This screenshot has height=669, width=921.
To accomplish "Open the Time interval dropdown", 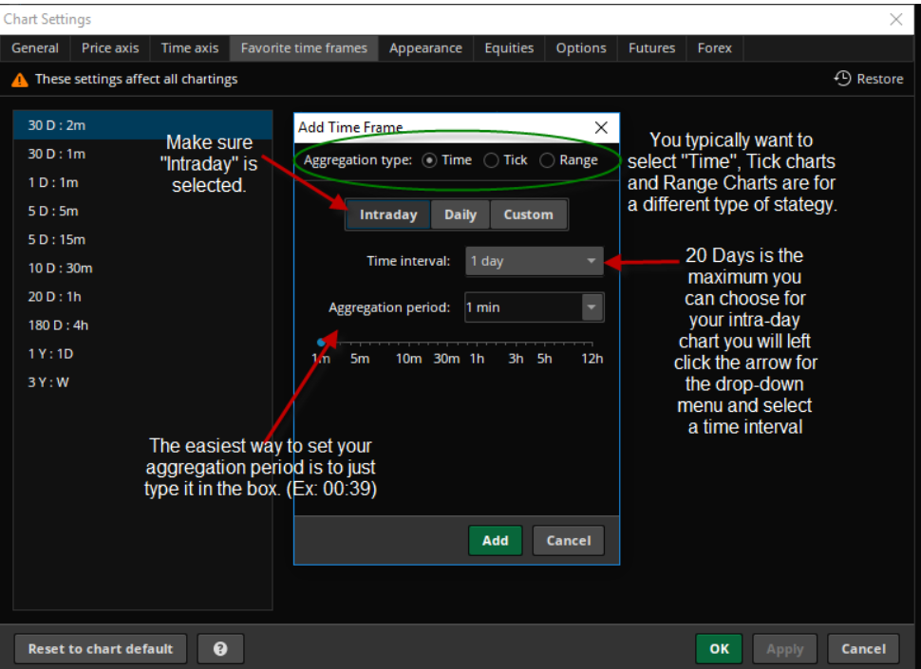I will (535, 261).
